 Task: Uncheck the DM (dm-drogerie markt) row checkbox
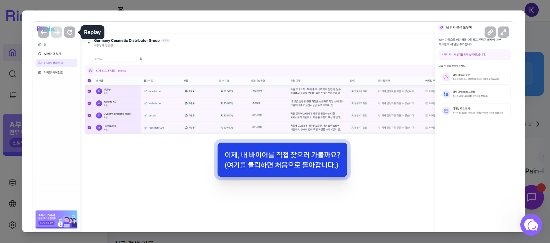(x=89, y=116)
